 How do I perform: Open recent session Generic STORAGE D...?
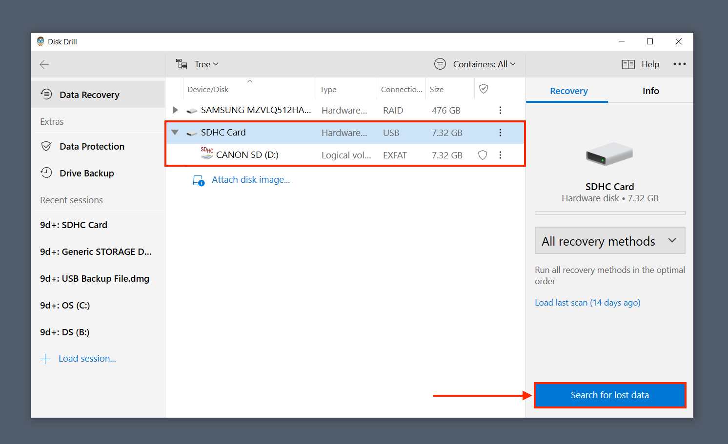[x=98, y=251]
